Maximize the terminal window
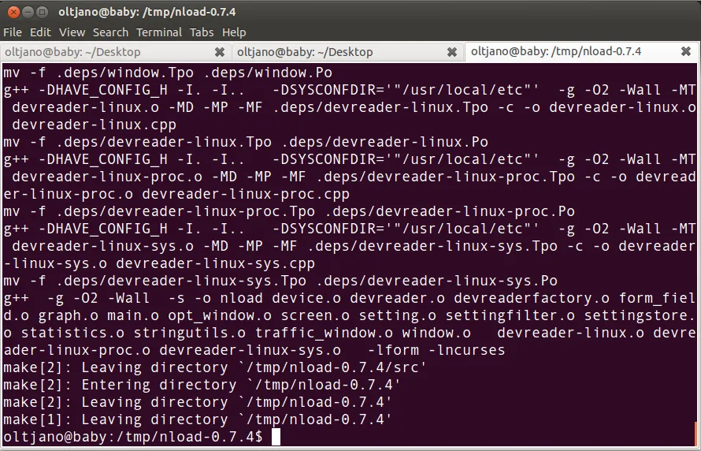Image resolution: width=701 pixels, height=451 pixels. point(42,12)
